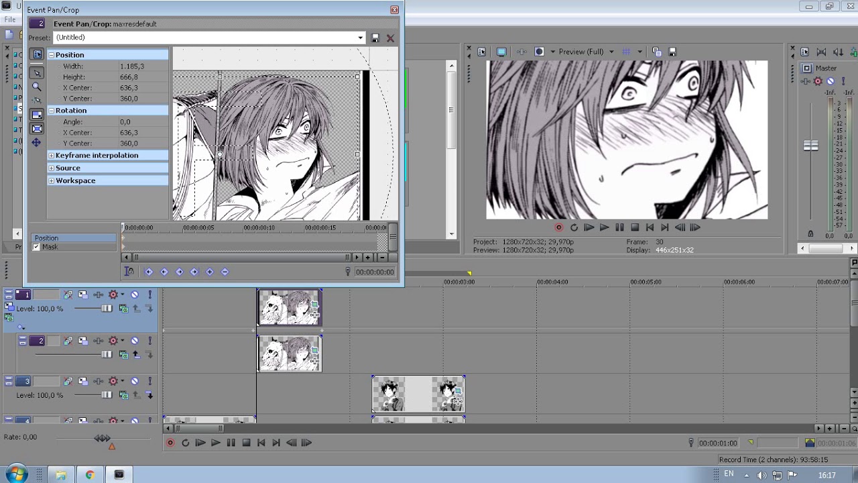Screen dimensions: 858x483
Task: Mute video track 1
Action: (x=135, y=294)
